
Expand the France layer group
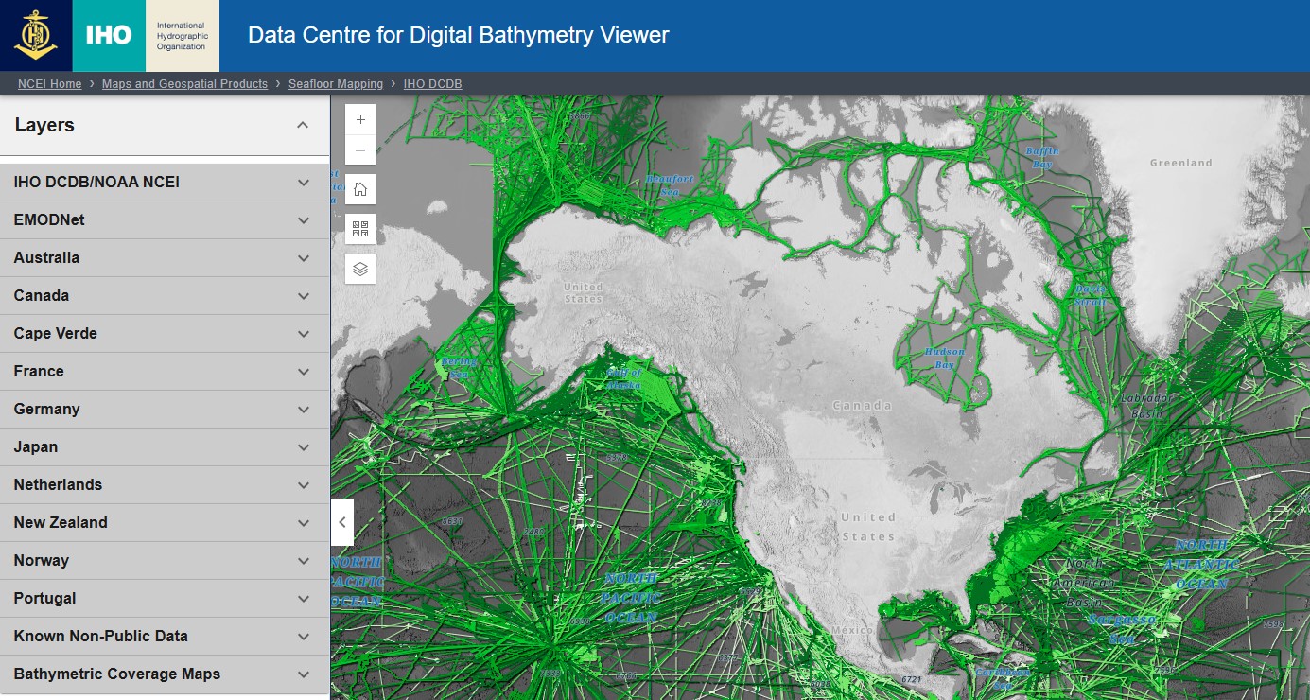pos(165,372)
